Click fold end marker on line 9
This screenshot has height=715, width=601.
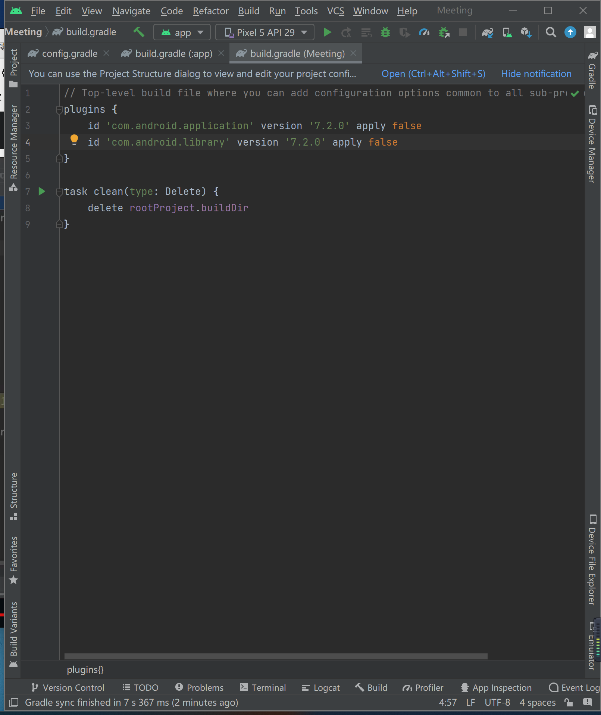pyautogui.click(x=59, y=224)
